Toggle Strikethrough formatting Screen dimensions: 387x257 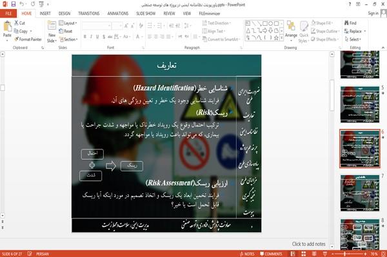[x=110, y=37]
